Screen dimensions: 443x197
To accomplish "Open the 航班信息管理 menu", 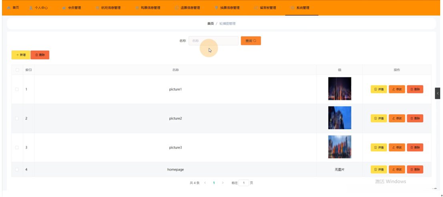I will click(108, 8).
